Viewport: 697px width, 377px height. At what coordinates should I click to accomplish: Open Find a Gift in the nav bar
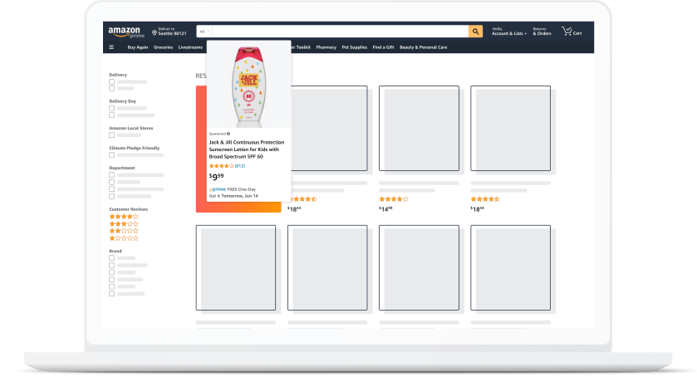(x=383, y=47)
